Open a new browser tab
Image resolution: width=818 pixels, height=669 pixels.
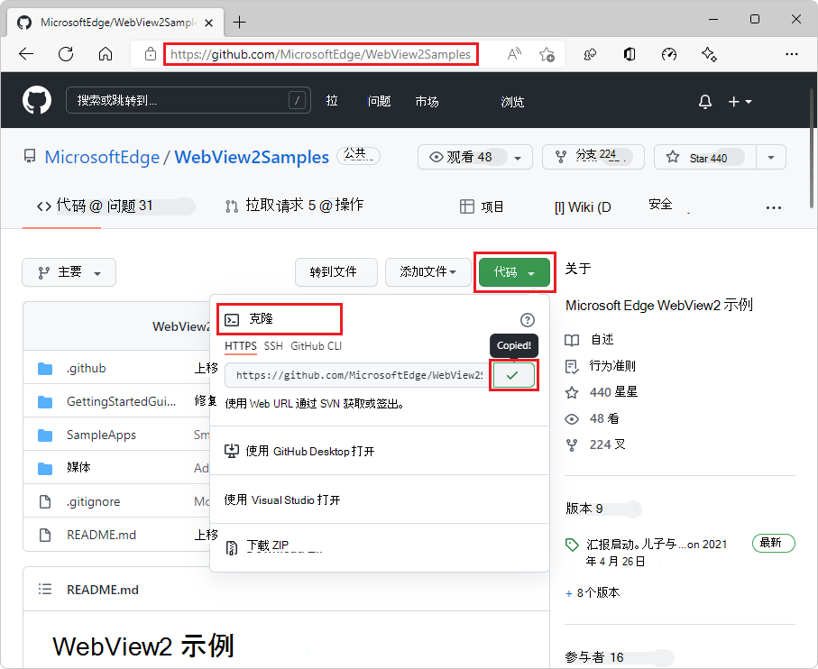[x=240, y=22]
